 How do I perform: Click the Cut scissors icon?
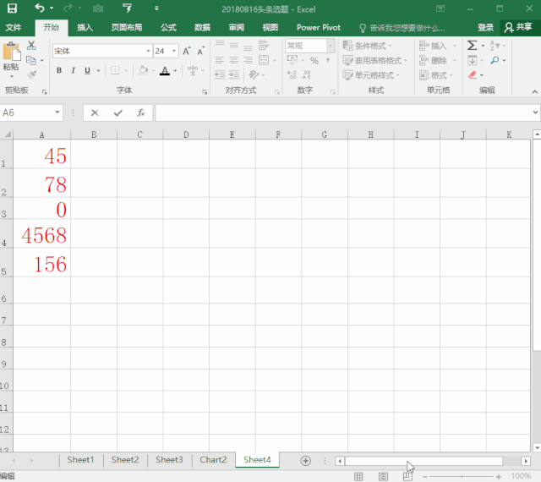point(31,45)
